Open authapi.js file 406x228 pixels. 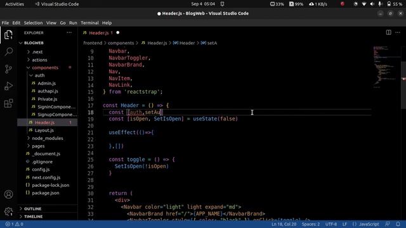coord(48,91)
